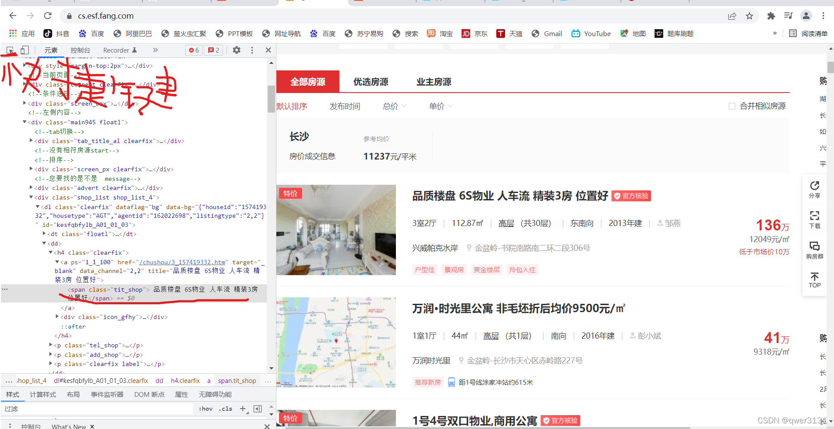Switch to Recorder tab
Image resolution: width=834 pixels, height=429 pixels.
coord(120,50)
